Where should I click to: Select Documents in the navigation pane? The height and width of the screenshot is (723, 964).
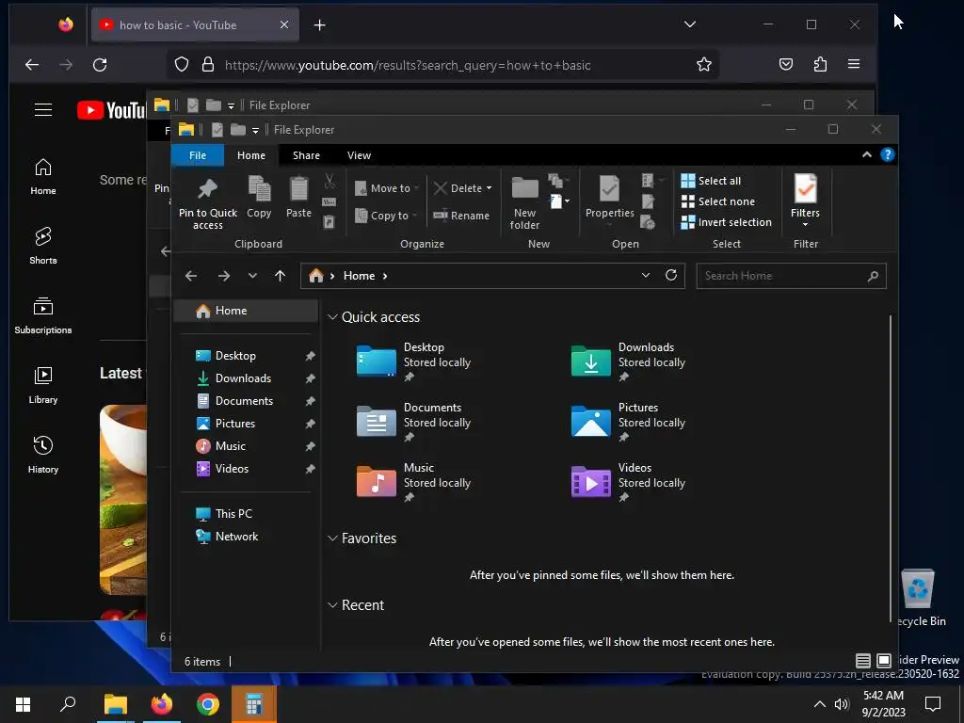[x=246, y=401]
